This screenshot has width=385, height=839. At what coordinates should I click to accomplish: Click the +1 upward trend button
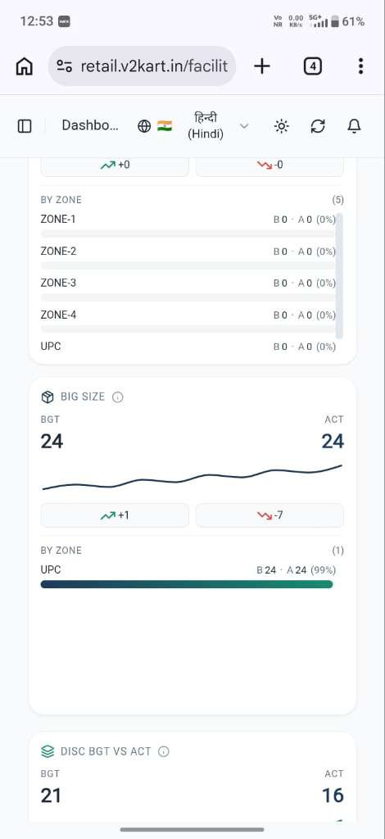(115, 515)
